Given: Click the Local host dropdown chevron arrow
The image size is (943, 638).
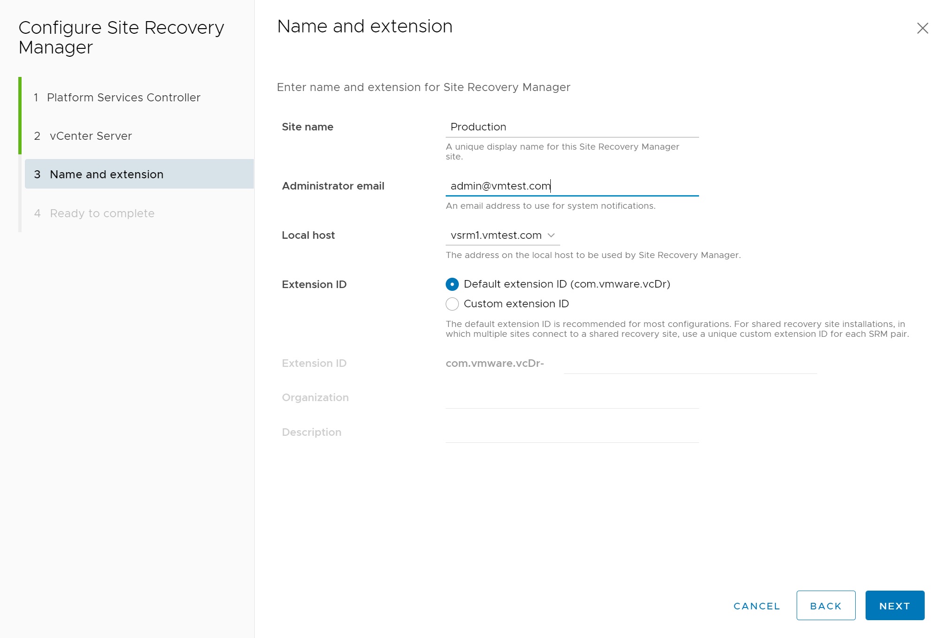Looking at the screenshot, I should pos(551,235).
